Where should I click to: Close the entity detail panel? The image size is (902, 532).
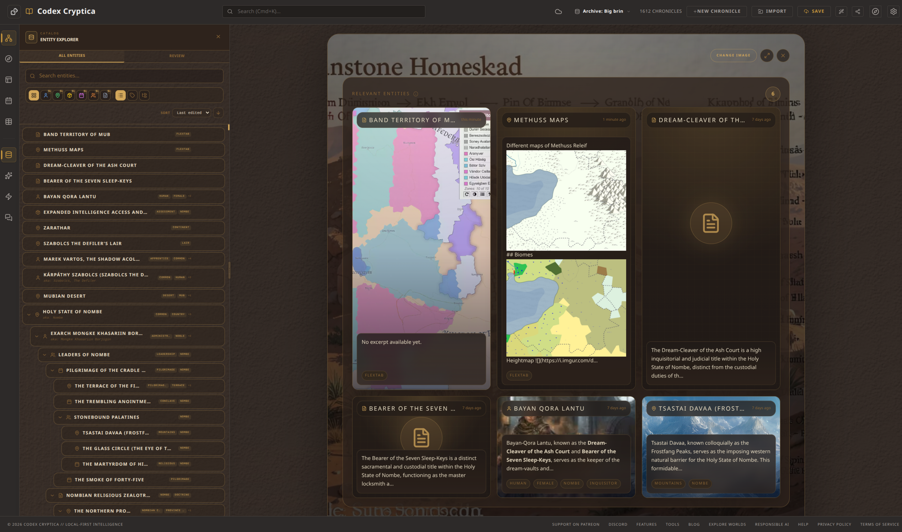(783, 55)
